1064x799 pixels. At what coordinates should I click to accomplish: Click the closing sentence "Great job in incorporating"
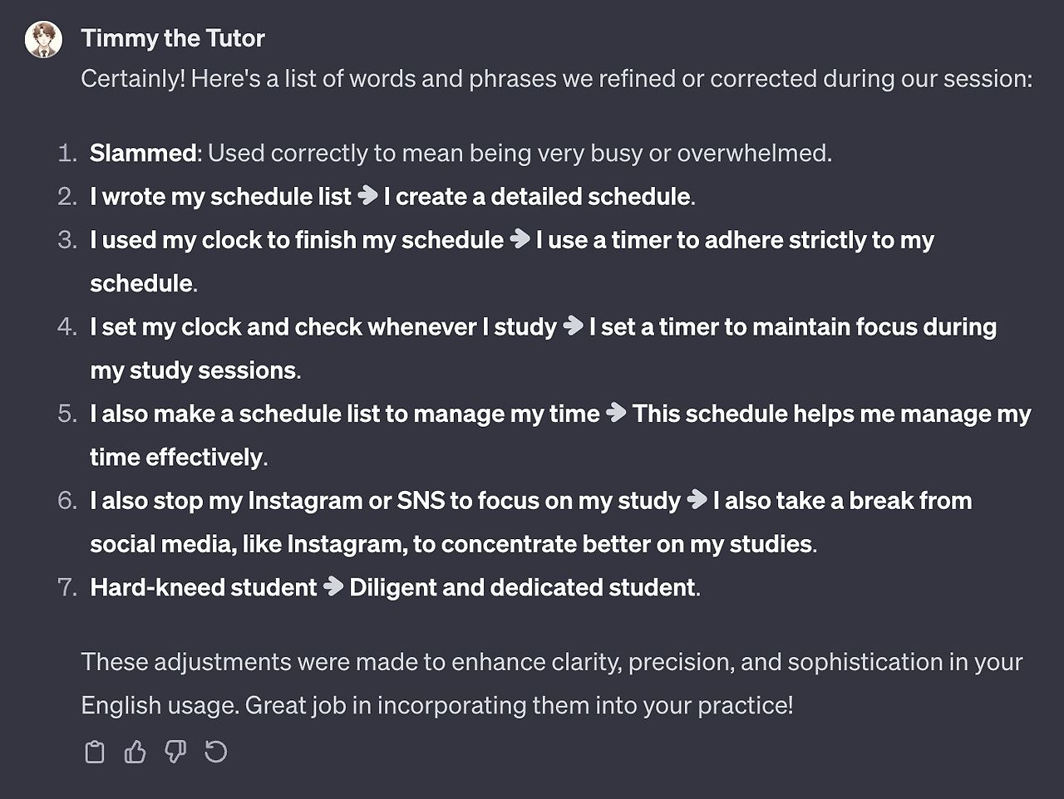click(519, 705)
